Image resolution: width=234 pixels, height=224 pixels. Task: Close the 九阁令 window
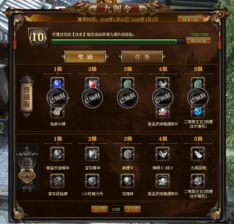(220, 14)
